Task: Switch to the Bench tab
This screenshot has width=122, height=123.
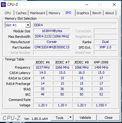Action: pyautogui.click(x=97, y=13)
